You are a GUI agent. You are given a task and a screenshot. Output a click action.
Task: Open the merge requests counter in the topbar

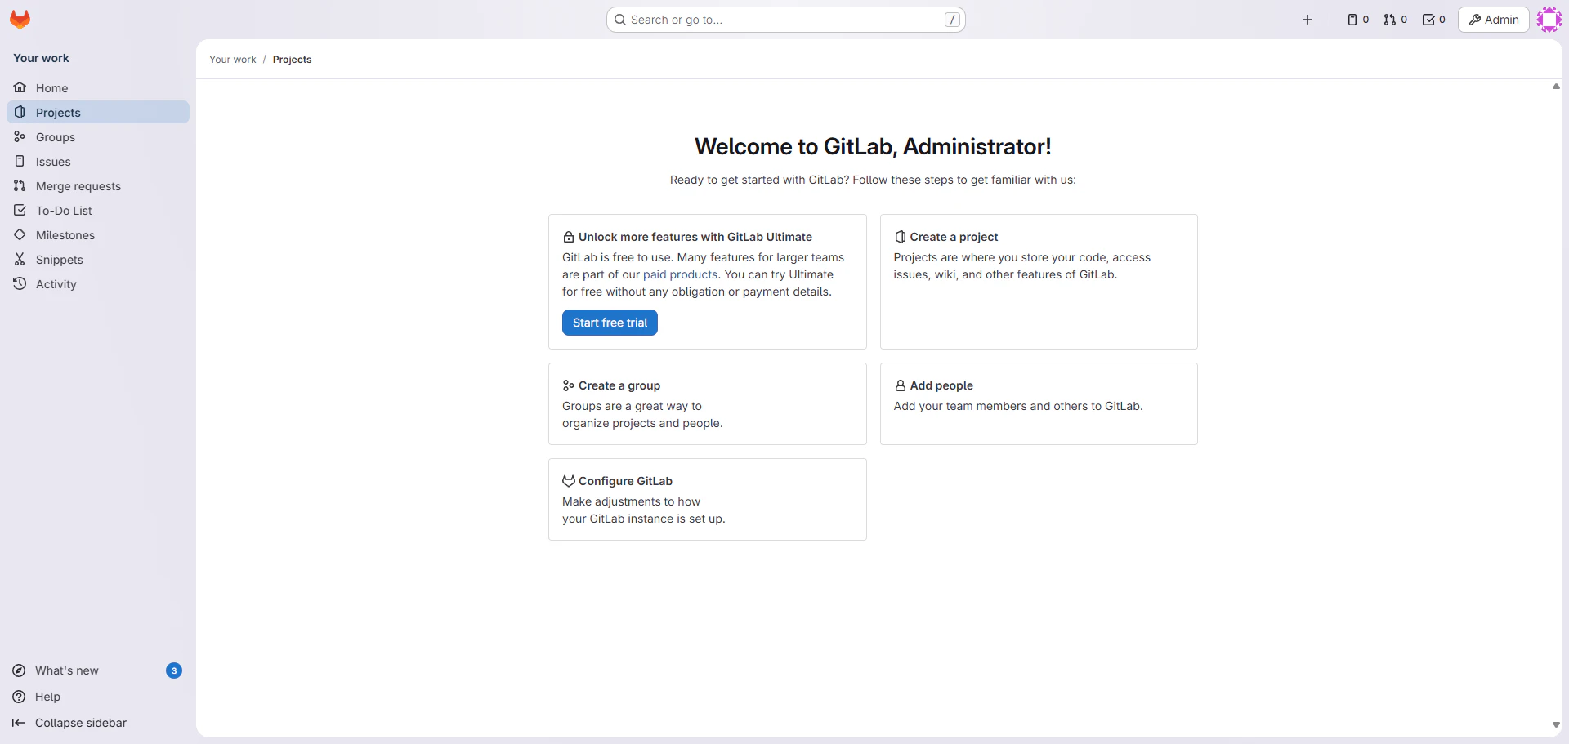point(1395,19)
